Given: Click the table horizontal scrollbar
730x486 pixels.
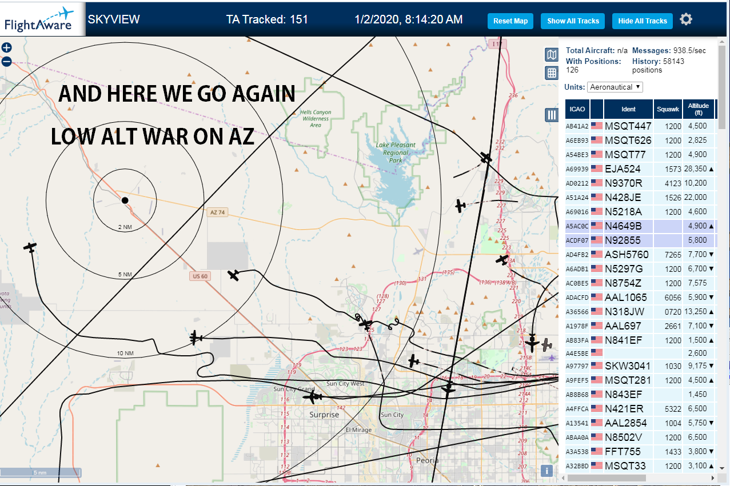Looking at the screenshot, I should click(x=606, y=478).
